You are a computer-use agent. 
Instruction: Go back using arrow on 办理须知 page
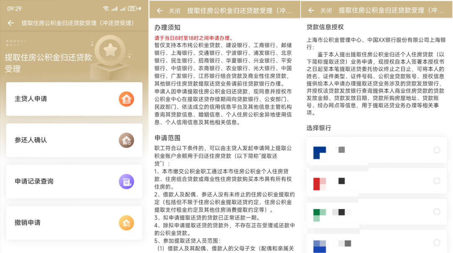pyautogui.click(x=159, y=10)
